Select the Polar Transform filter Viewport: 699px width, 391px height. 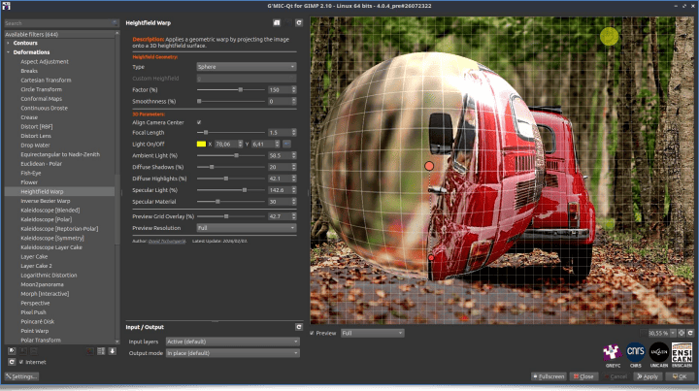click(41, 341)
